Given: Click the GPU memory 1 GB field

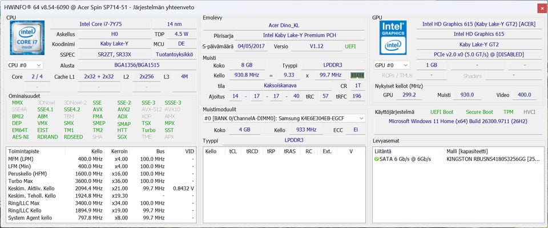Looking at the screenshot, I should (x=432, y=66).
